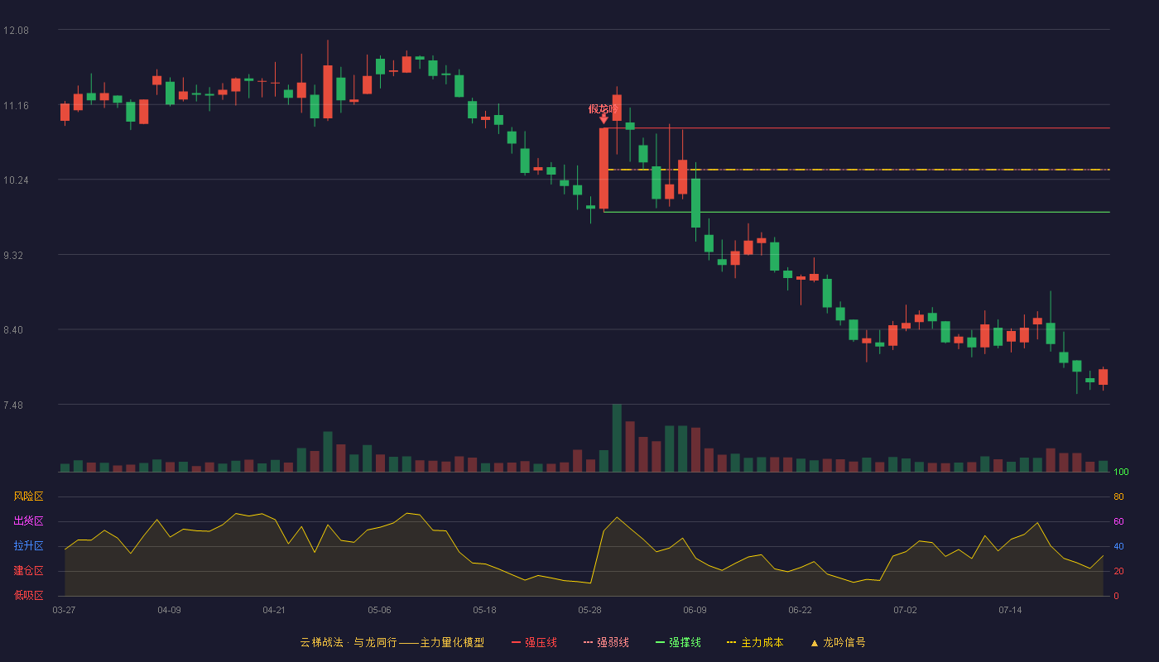1159x662 pixels.
Task: Select the 风险区 zone label
Action: (28, 496)
